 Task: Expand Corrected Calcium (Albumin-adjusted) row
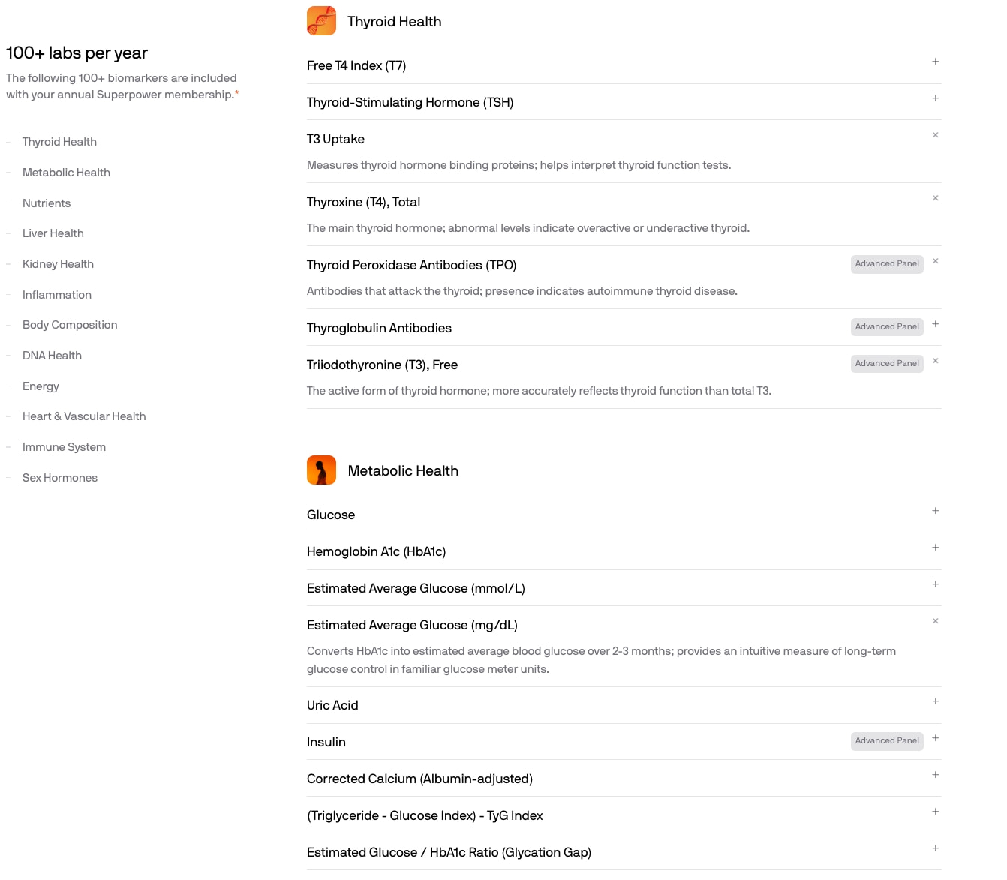624,779
